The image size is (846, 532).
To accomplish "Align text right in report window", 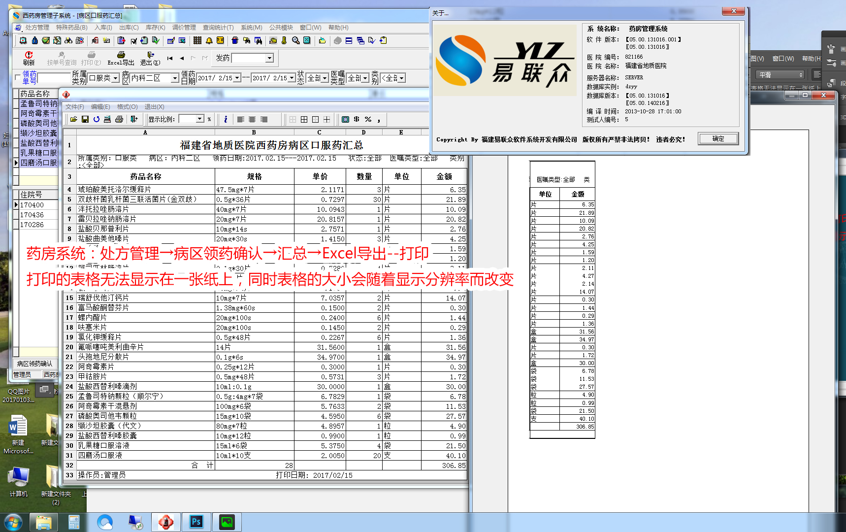I will (x=264, y=119).
